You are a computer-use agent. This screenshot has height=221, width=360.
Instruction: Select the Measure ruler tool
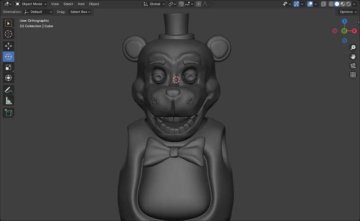tap(8, 101)
